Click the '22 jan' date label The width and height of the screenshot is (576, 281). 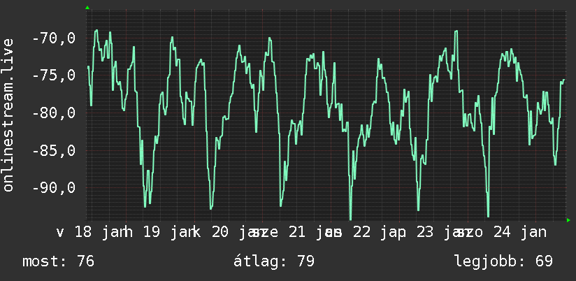380,232
